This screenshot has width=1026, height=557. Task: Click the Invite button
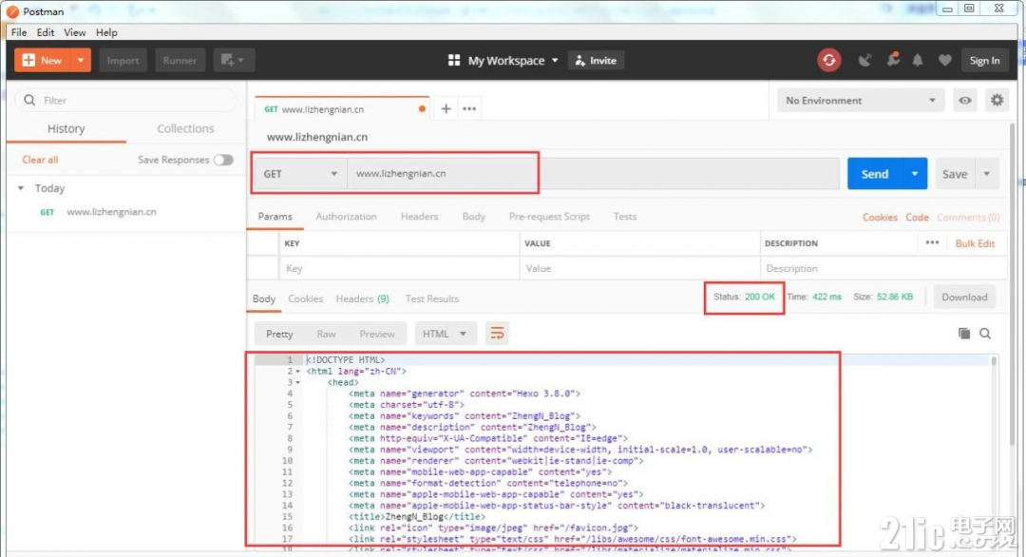pos(596,60)
